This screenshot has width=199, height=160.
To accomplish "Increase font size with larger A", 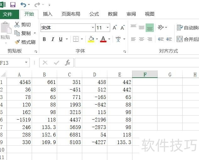I will (x=115, y=28).
